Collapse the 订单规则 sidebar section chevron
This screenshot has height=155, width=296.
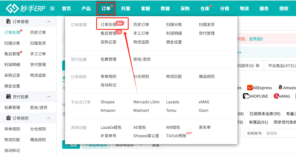(49, 118)
